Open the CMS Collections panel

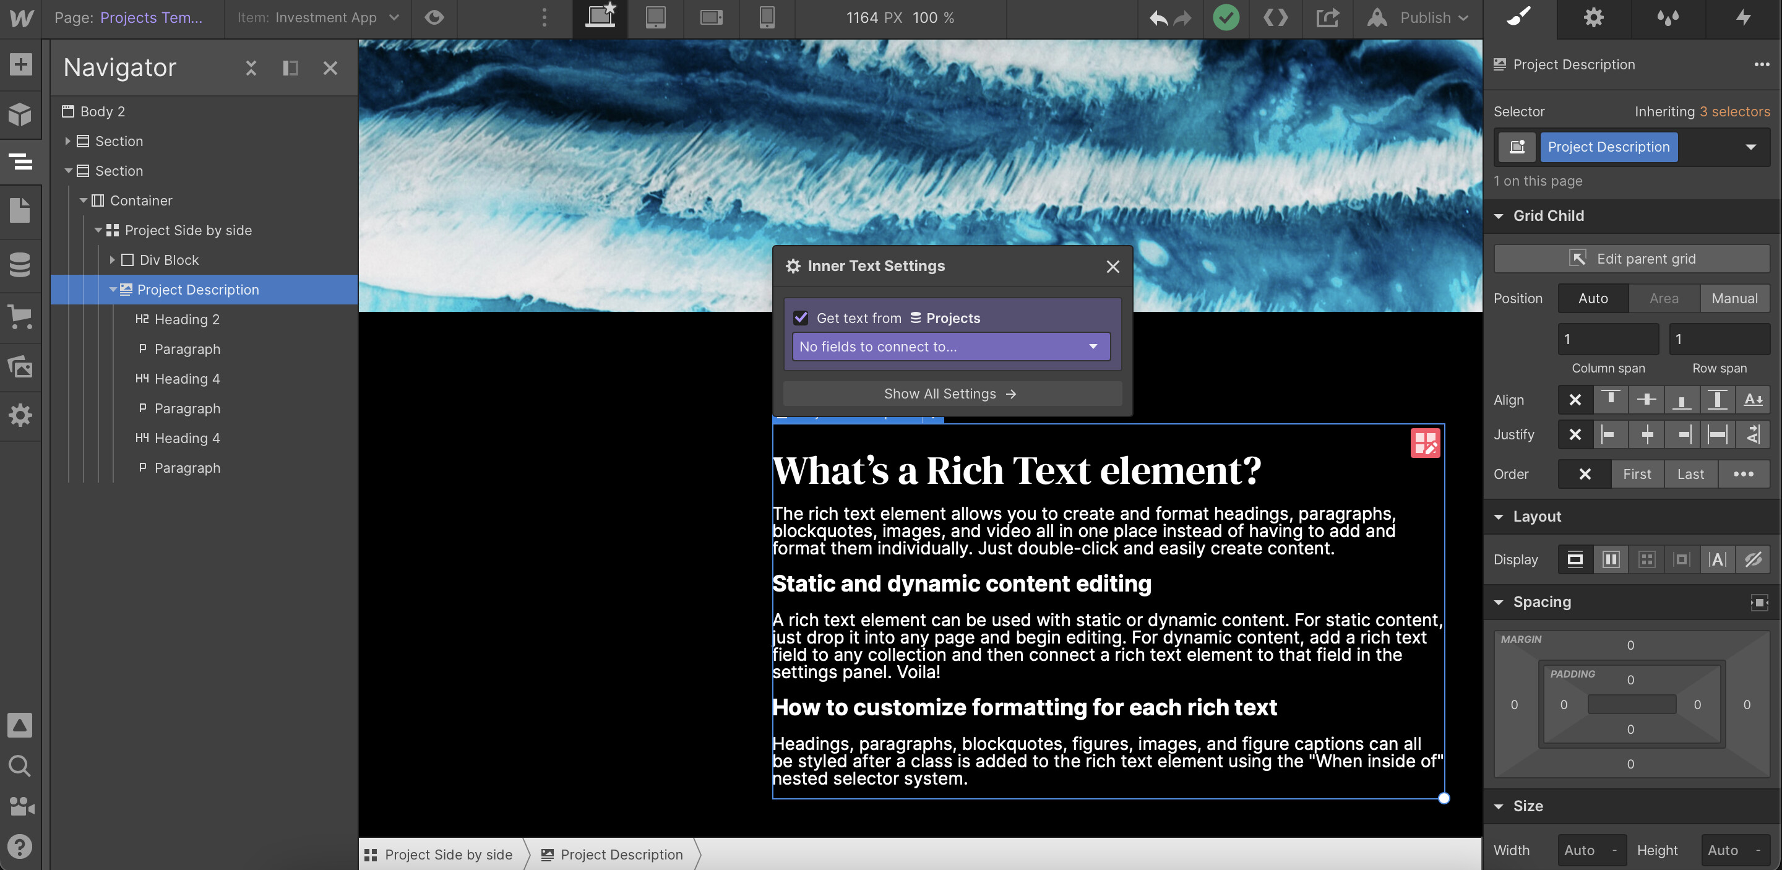pyautogui.click(x=20, y=264)
